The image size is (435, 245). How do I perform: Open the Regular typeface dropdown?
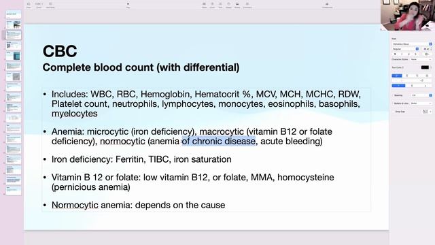[405, 49]
